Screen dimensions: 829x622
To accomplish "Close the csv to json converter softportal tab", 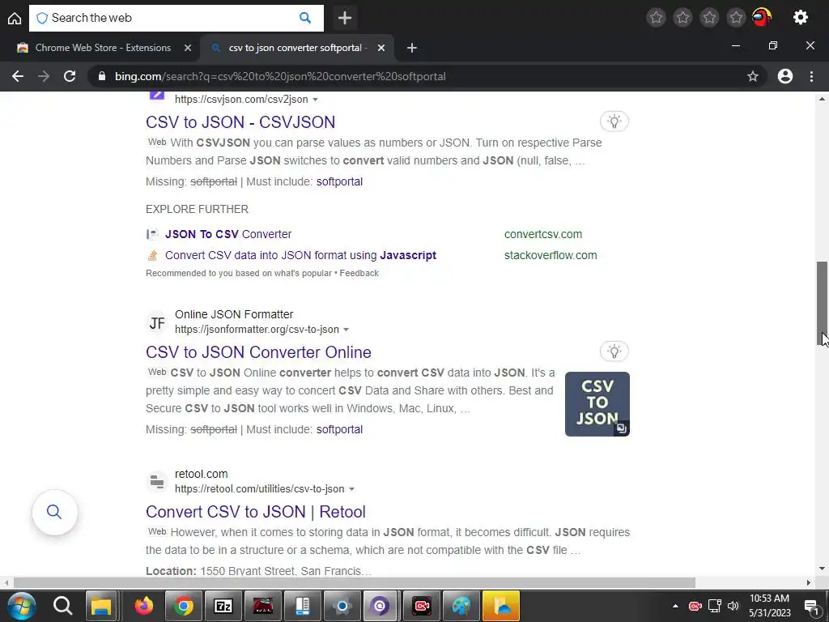I will click(381, 48).
